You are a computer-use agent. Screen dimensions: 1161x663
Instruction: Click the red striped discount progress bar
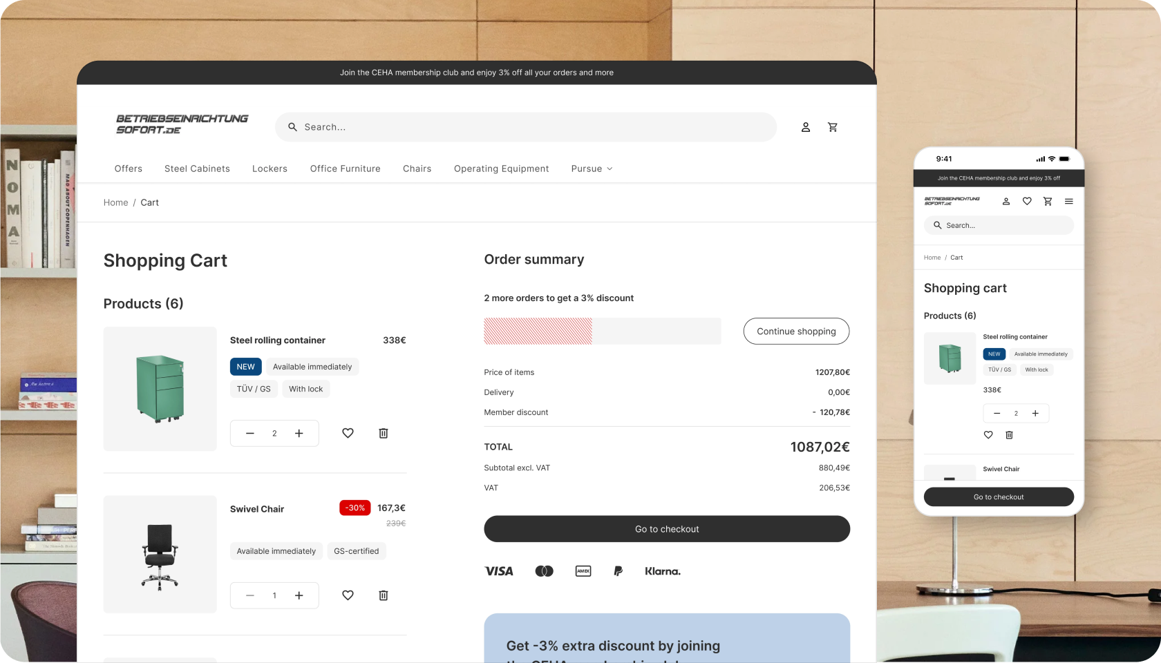tap(538, 331)
